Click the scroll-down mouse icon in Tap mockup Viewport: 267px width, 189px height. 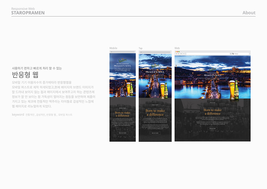(155, 95)
